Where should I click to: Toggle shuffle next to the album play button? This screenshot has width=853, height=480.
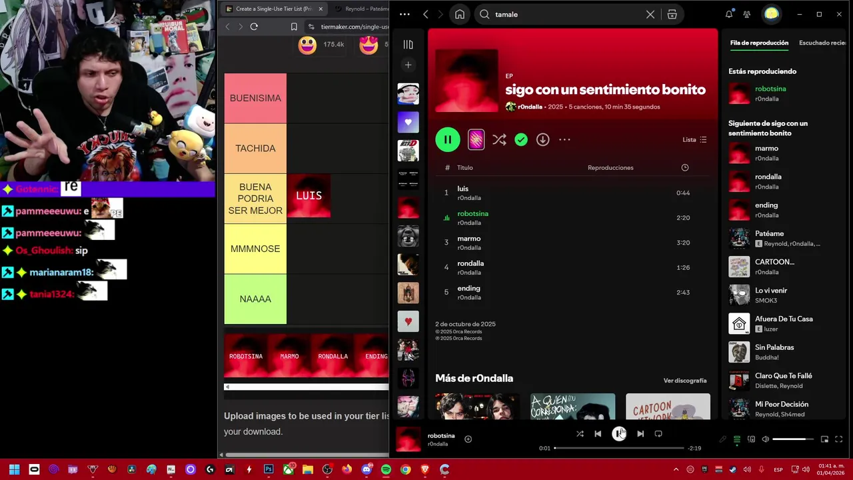tap(499, 139)
